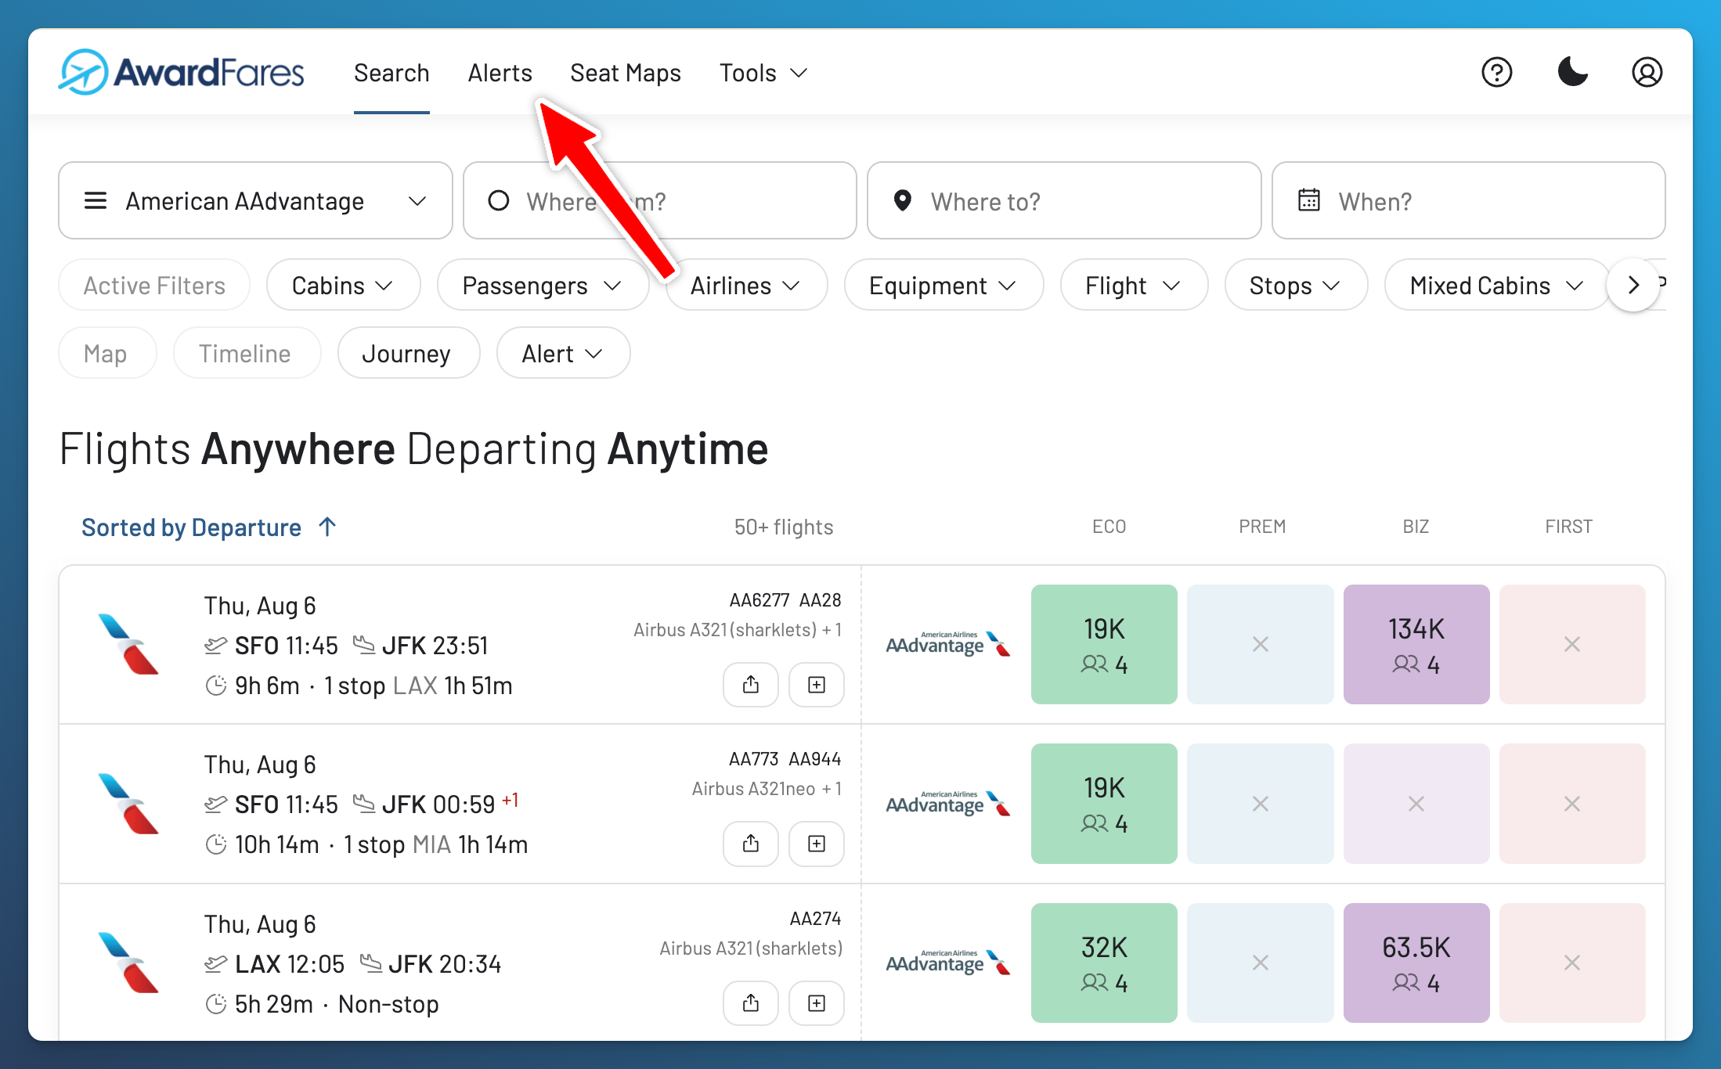
Task: Click unavailable first class cell on AA6277 row
Action: click(1572, 644)
